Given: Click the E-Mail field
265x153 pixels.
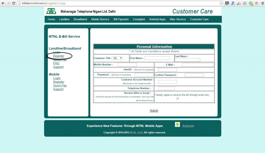Looking at the screenshot, I should pyautogui.click(x=198, y=65).
